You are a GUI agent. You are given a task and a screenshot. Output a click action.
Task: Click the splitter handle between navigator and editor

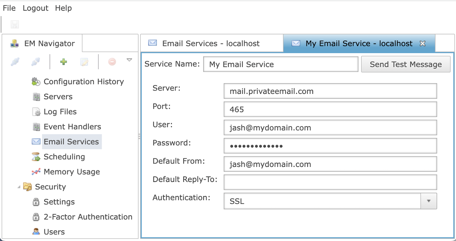click(x=139, y=137)
